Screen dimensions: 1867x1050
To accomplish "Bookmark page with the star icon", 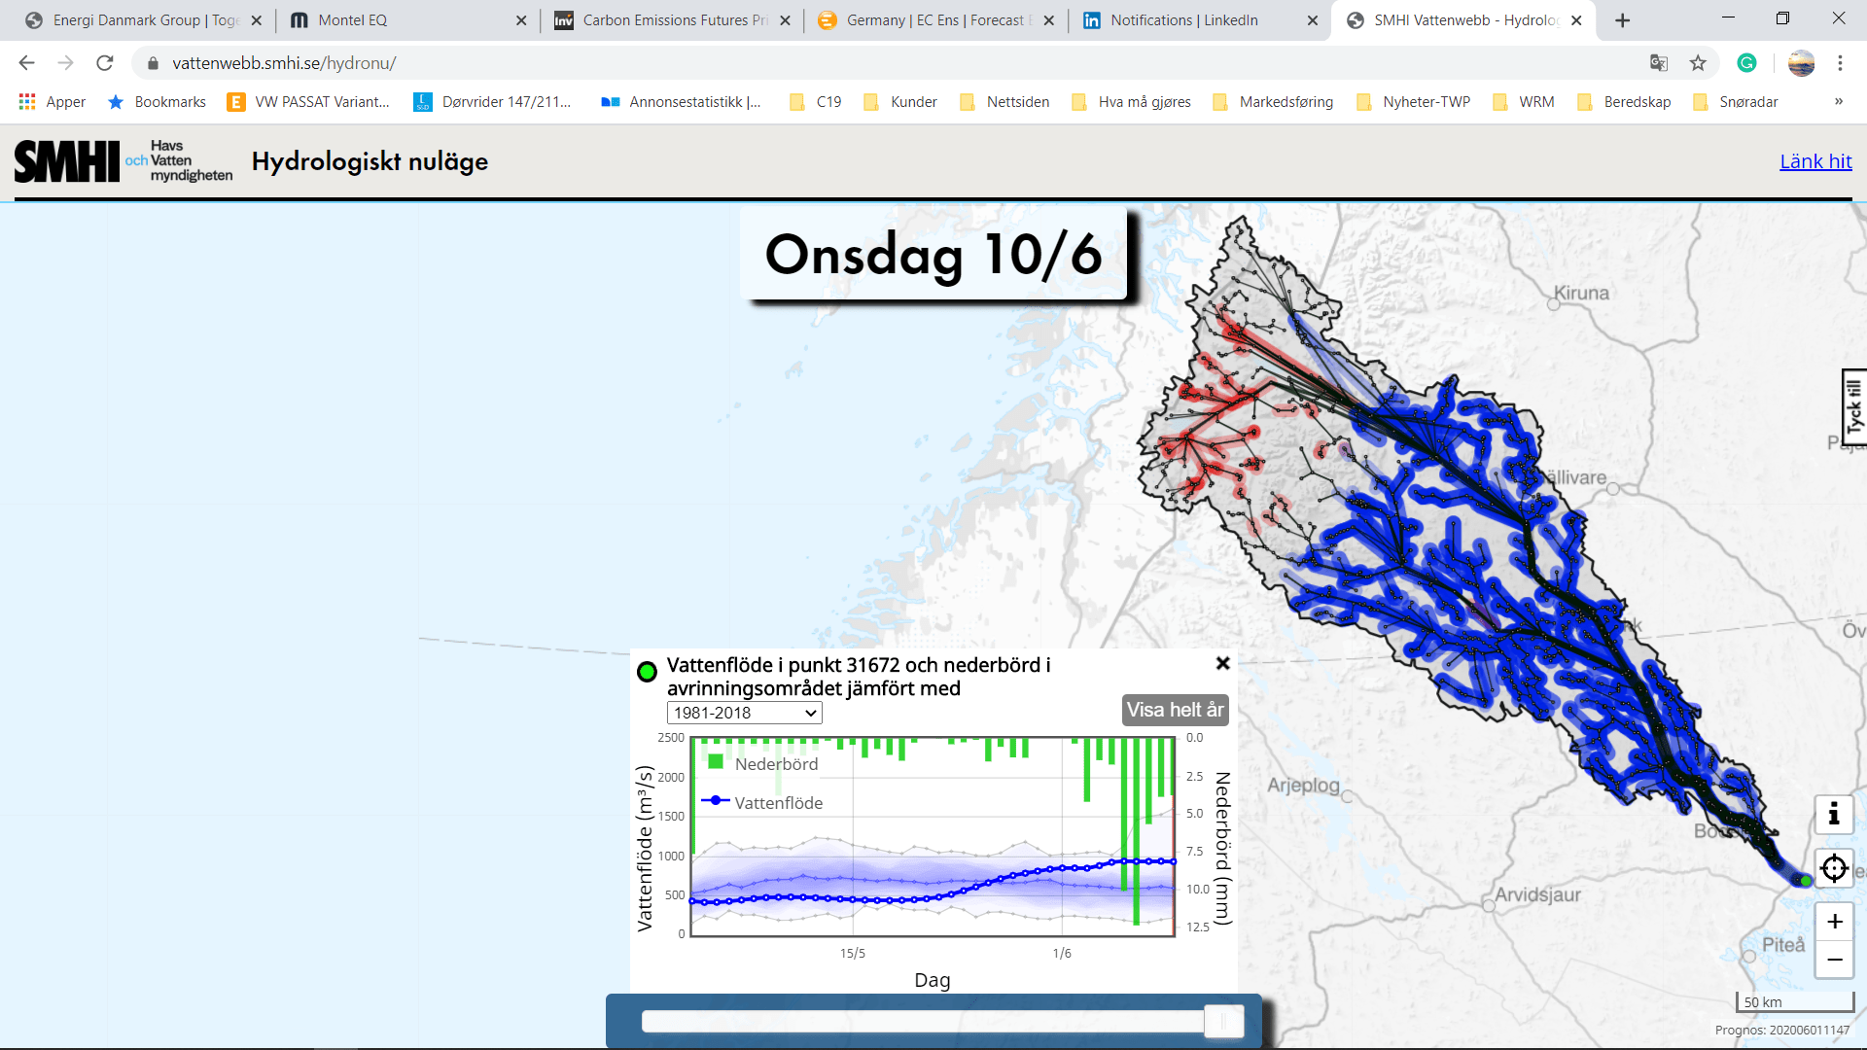I will pyautogui.click(x=1698, y=63).
